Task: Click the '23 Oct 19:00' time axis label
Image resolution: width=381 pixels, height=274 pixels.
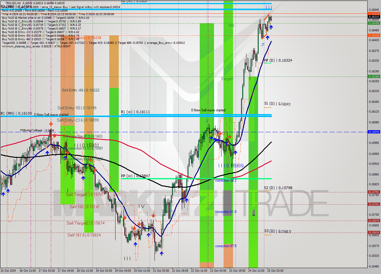Action: (237, 271)
